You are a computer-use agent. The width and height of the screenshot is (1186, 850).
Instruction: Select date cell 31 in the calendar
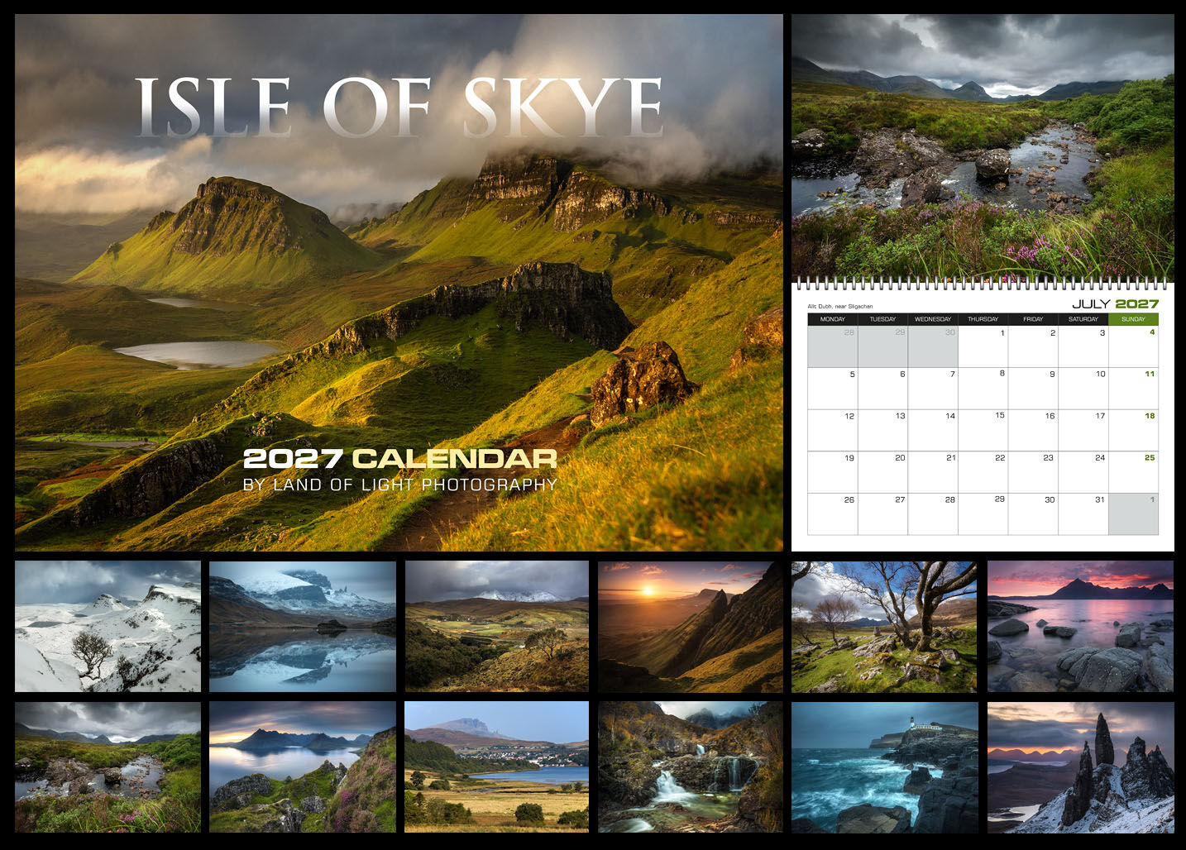click(x=1083, y=514)
